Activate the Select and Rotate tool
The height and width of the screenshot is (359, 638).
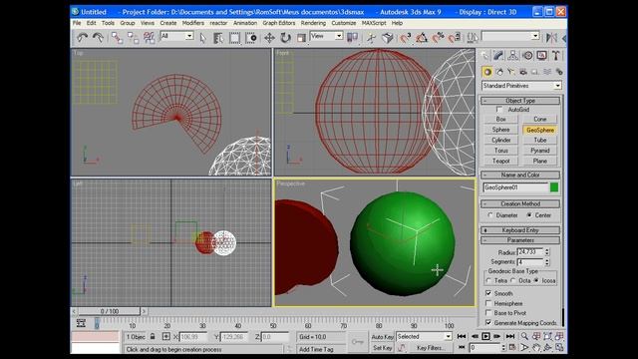(286, 38)
